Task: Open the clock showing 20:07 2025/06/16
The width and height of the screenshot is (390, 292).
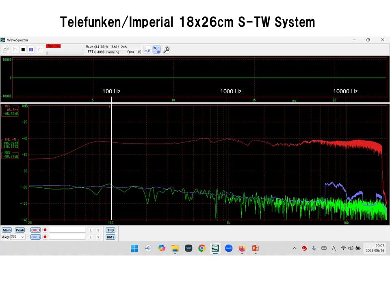Action: (x=375, y=248)
